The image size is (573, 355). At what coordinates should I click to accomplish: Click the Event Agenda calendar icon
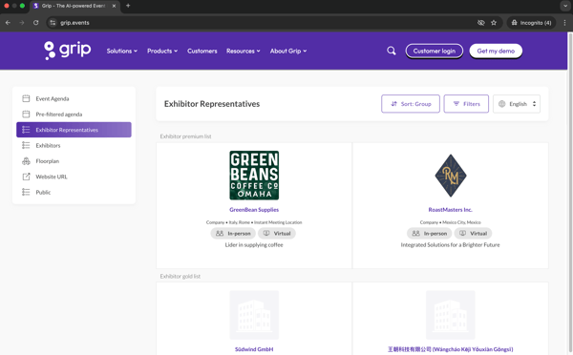click(x=26, y=98)
